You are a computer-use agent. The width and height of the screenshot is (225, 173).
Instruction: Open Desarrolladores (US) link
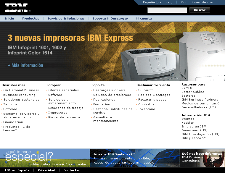(199, 107)
